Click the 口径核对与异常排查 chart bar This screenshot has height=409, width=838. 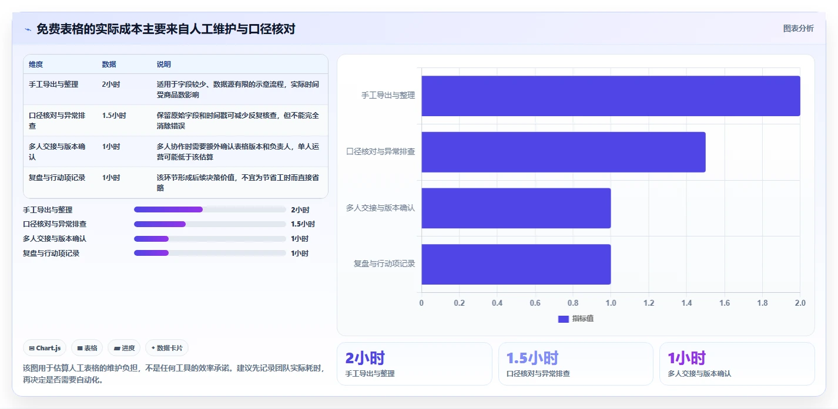(563, 152)
